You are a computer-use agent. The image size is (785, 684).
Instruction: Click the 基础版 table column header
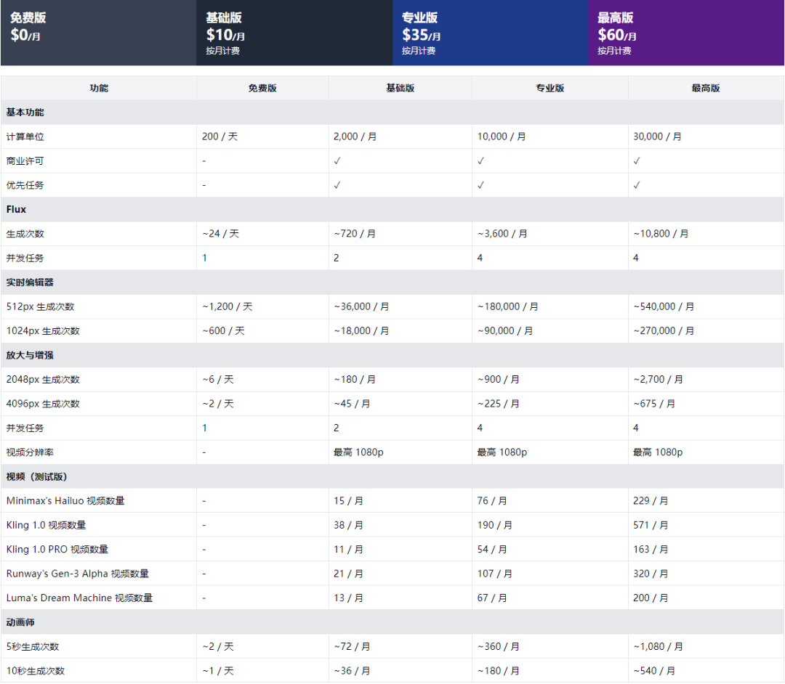(x=400, y=88)
